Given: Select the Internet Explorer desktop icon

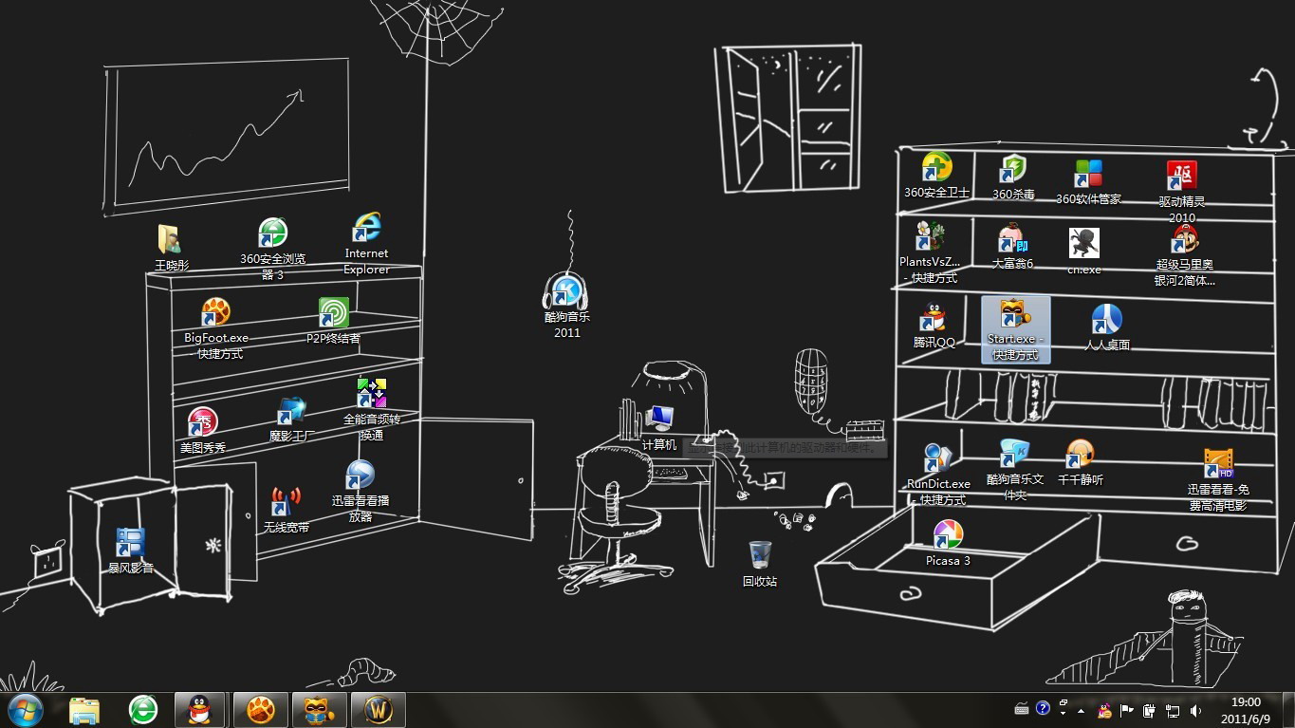Looking at the screenshot, I should tap(366, 244).
